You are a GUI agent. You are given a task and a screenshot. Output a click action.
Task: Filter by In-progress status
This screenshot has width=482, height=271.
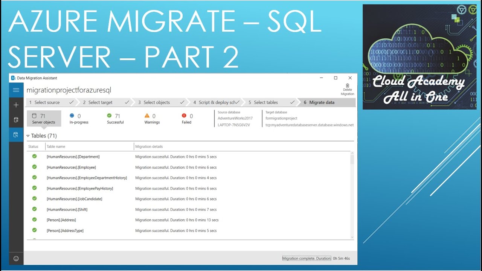click(x=79, y=119)
